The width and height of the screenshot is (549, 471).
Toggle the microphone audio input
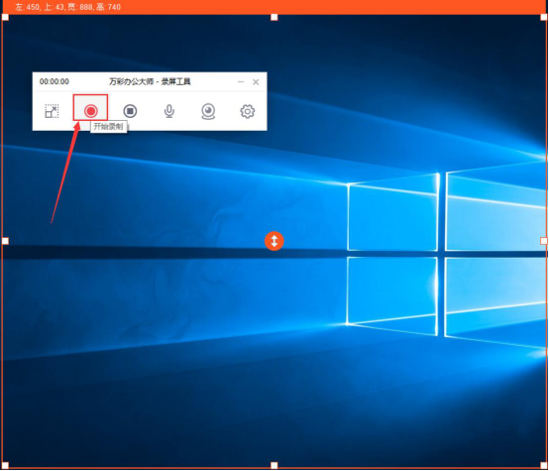(x=169, y=111)
